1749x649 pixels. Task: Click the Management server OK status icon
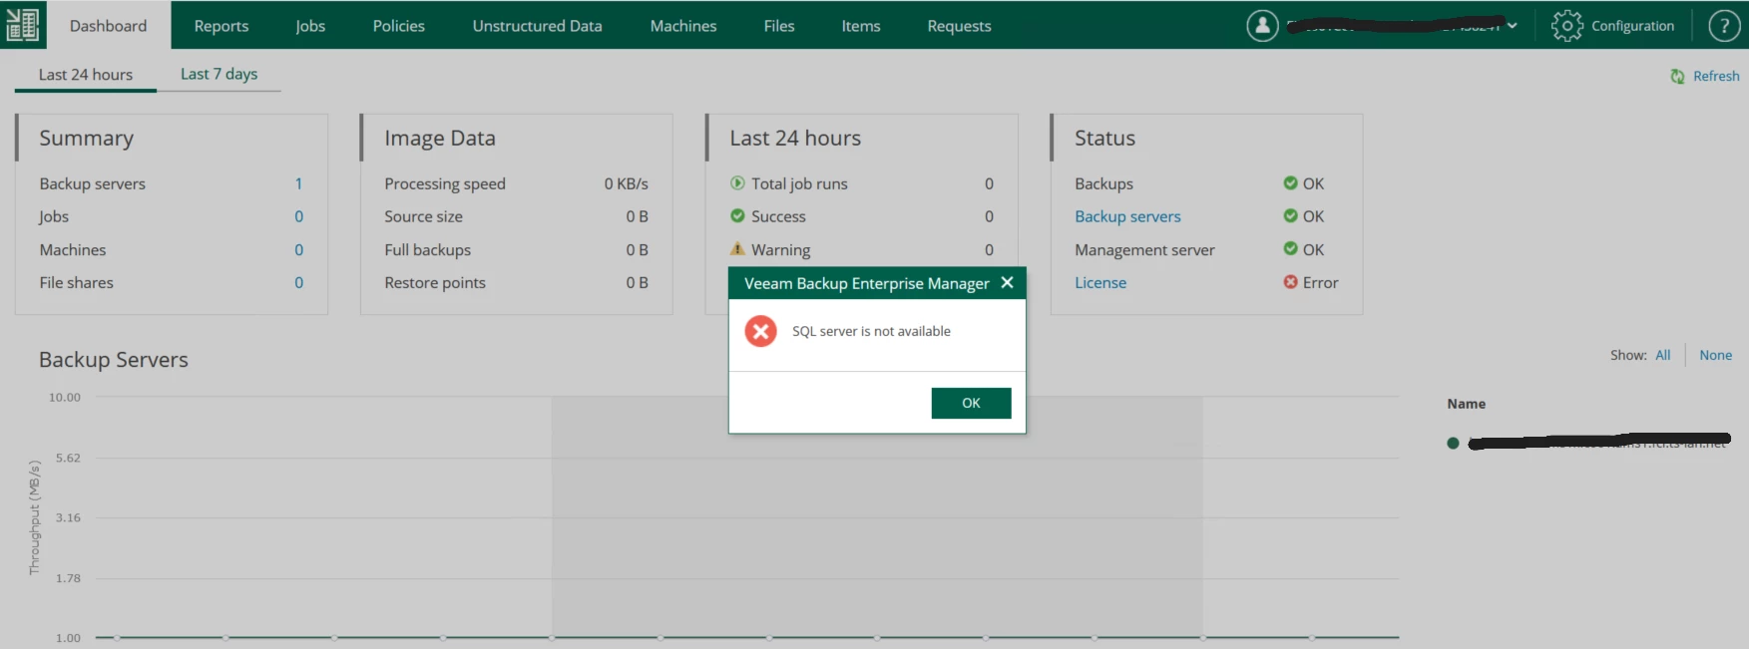(x=1290, y=249)
